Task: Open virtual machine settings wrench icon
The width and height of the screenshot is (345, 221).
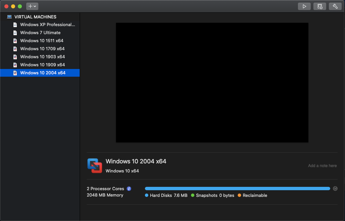Action: click(x=335, y=6)
